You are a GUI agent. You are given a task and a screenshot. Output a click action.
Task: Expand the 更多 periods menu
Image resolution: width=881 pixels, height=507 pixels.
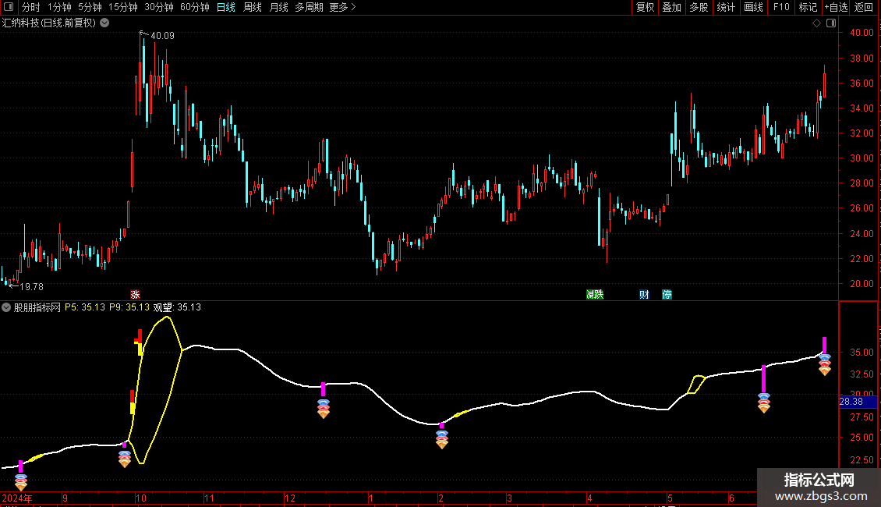[343, 7]
